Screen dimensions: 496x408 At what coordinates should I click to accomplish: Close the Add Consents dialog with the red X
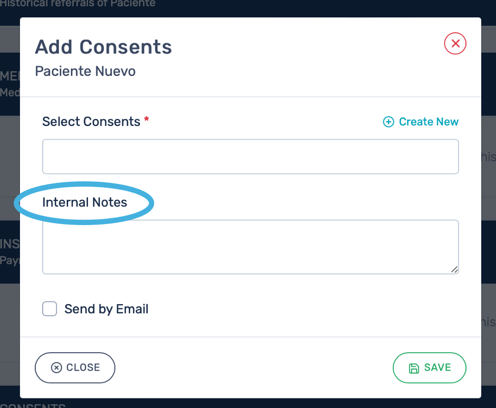[455, 44]
